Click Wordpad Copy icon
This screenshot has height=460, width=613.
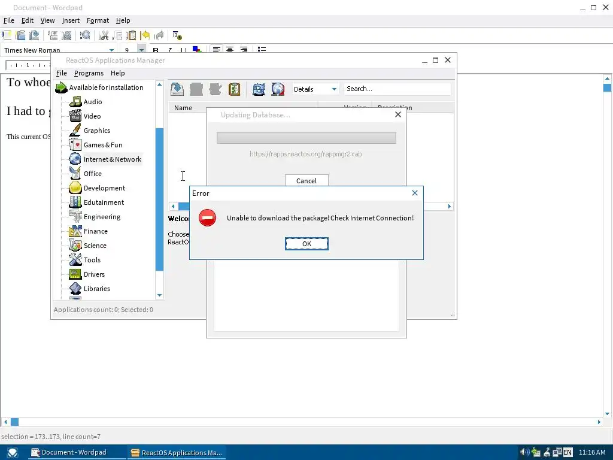(117, 35)
